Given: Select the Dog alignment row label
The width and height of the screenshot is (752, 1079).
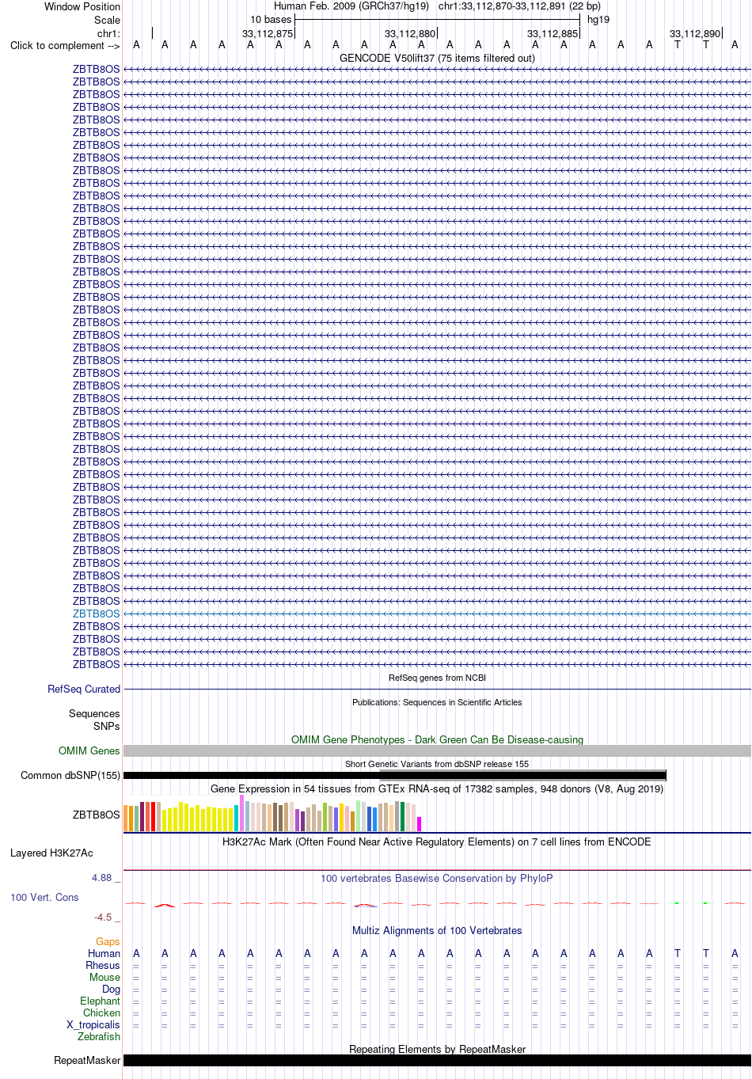Looking at the screenshot, I should [x=111, y=989].
